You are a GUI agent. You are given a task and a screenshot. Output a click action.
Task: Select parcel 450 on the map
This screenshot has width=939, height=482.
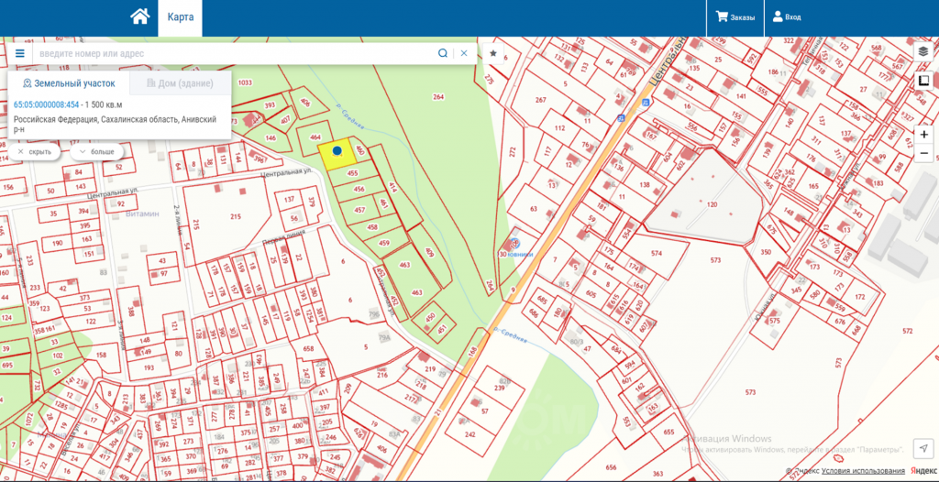(x=430, y=318)
